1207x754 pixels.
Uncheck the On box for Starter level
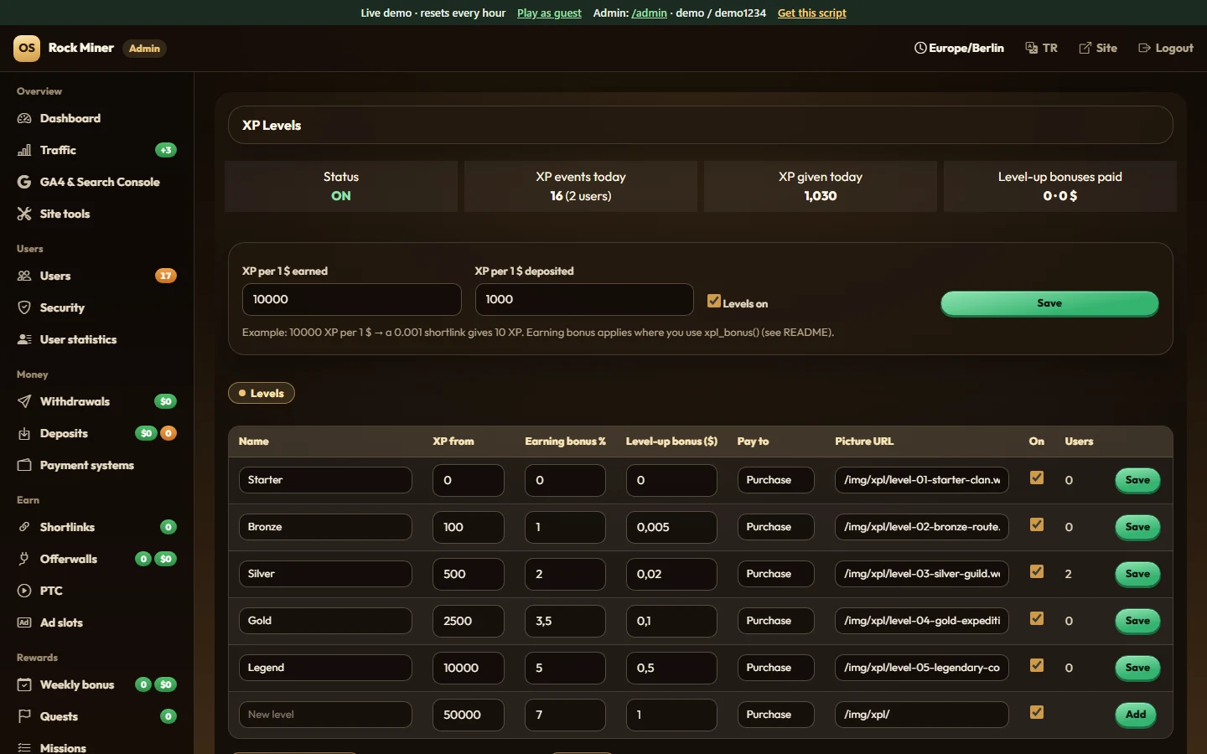coord(1037,478)
